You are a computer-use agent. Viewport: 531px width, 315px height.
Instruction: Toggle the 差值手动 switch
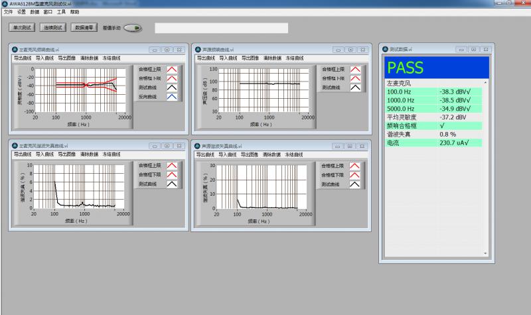pyautogui.click(x=133, y=29)
